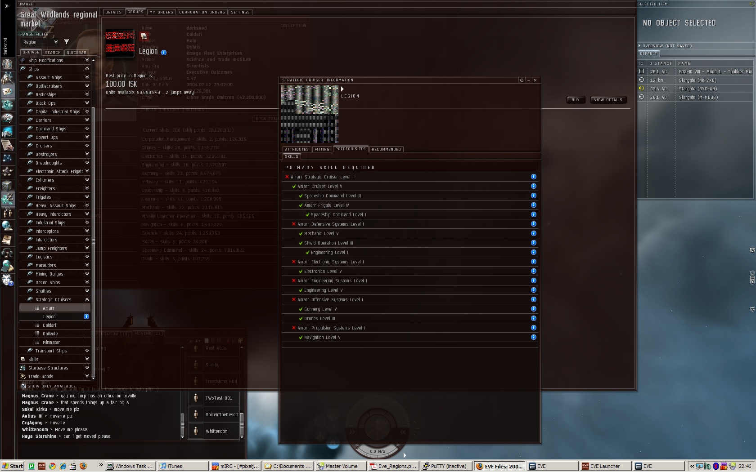
Task: Open the Journal book icon
Action: click(7, 240)
